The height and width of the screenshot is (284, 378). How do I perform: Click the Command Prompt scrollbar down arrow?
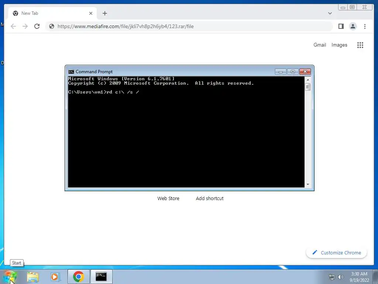[x=307, y=185]
